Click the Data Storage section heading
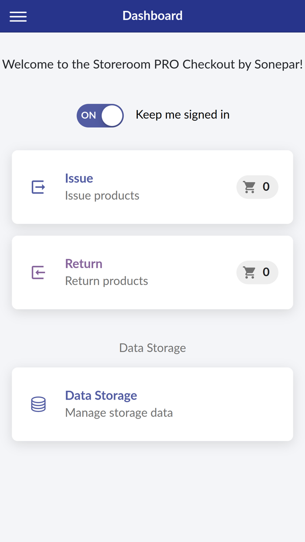Image resolution: width=305 pixels, height=542 pixels. pos(152,348)
